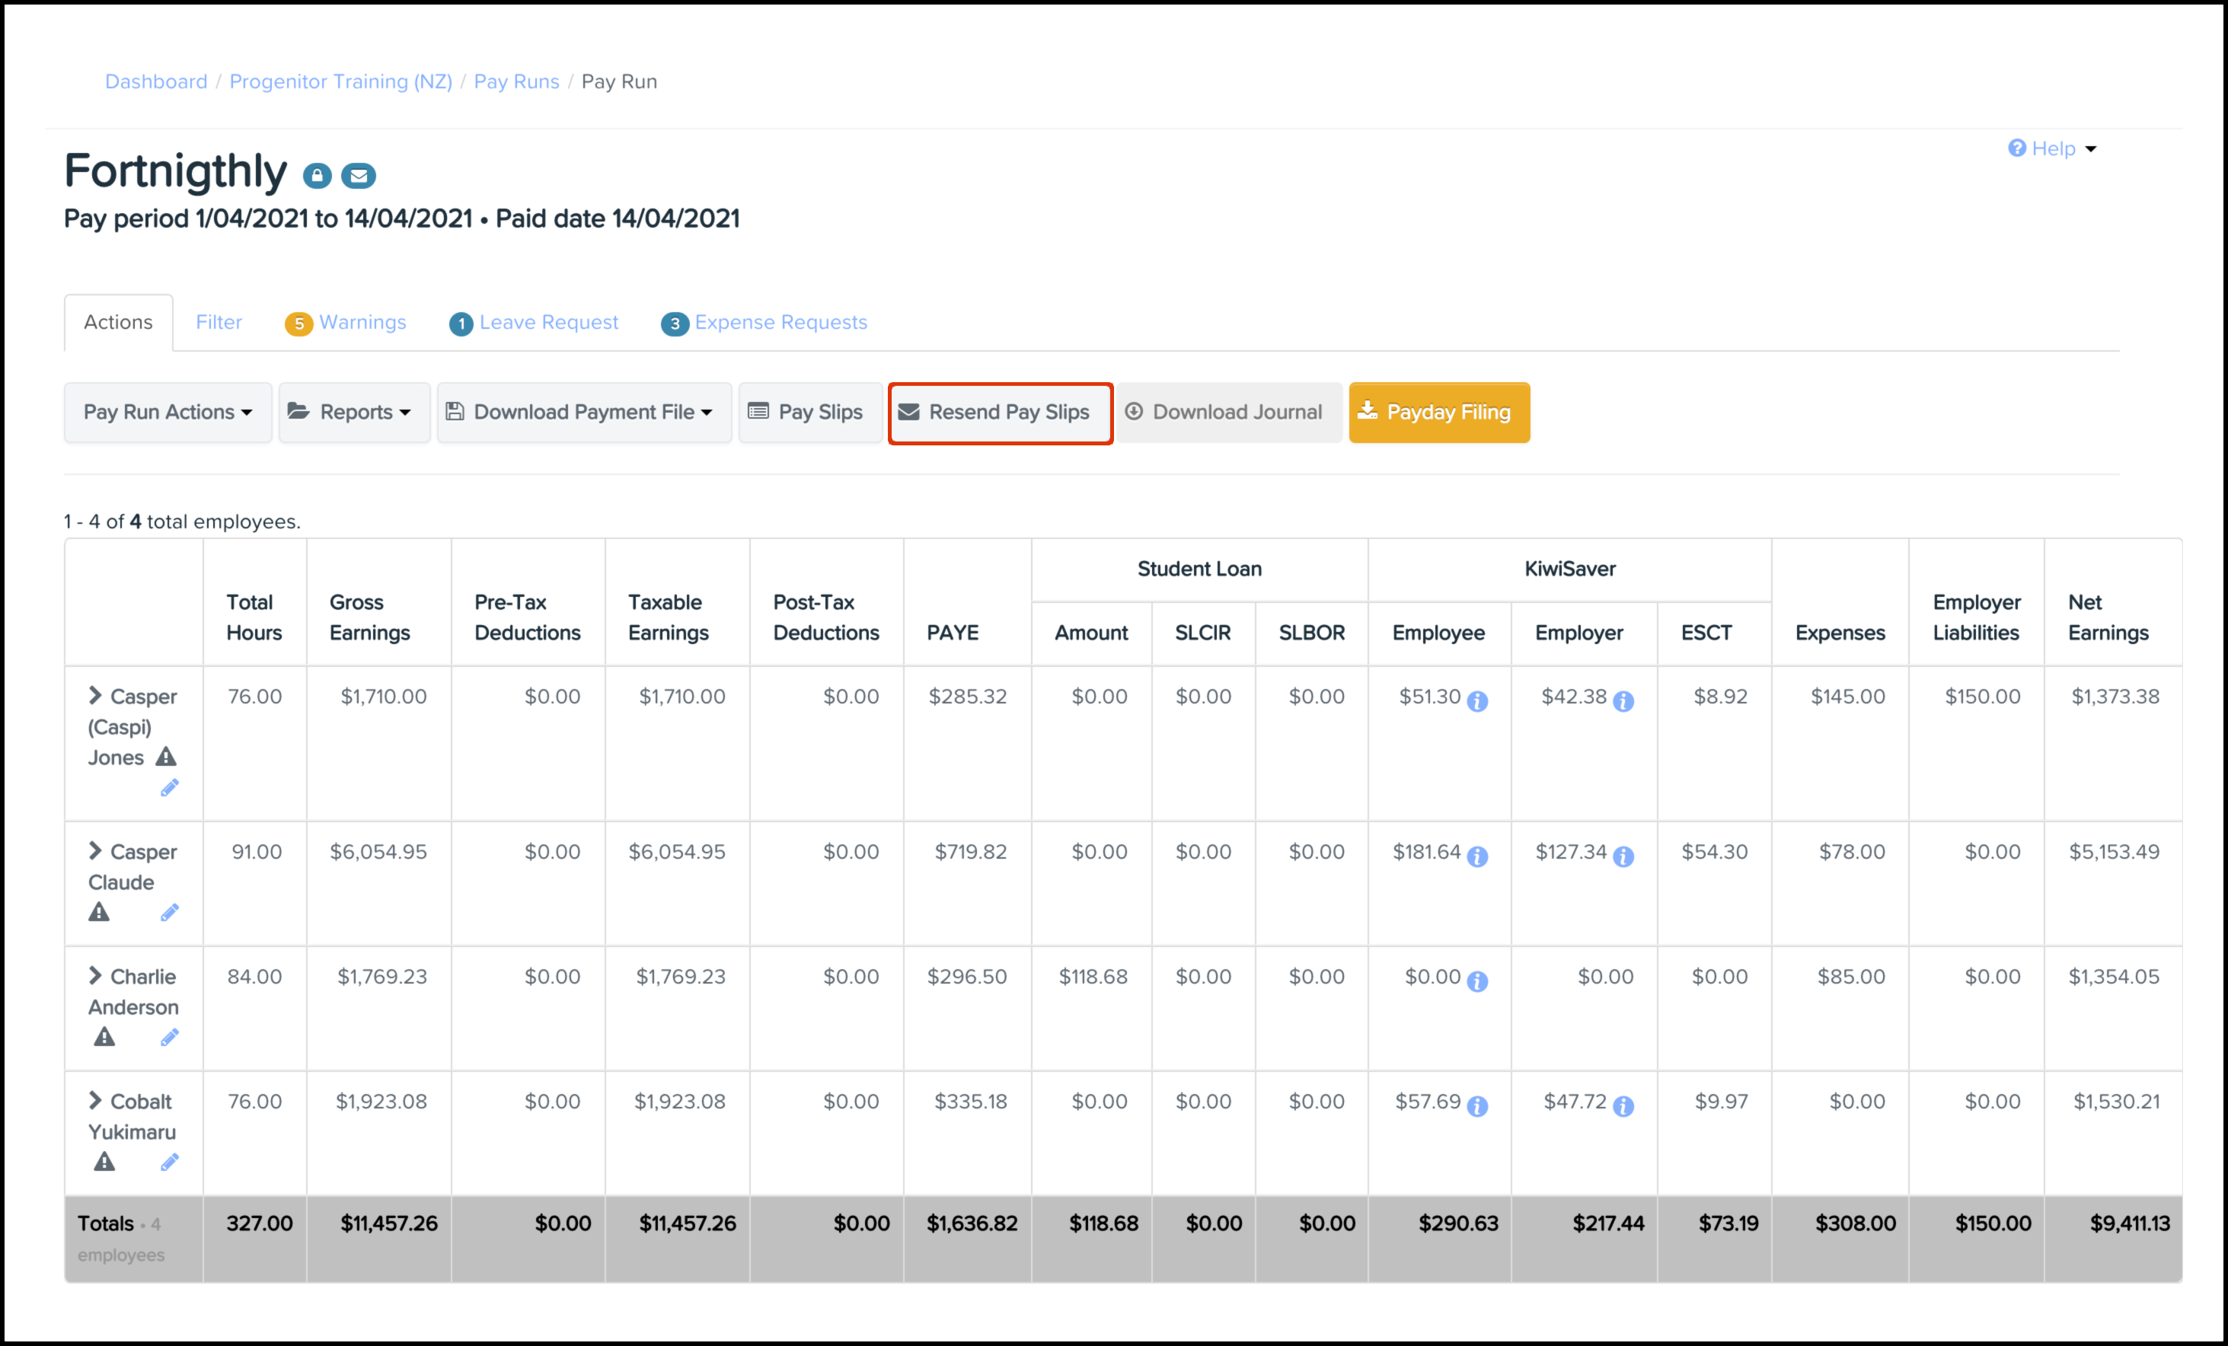Open the Reports dropdown menu

click(x=353, y=412)
